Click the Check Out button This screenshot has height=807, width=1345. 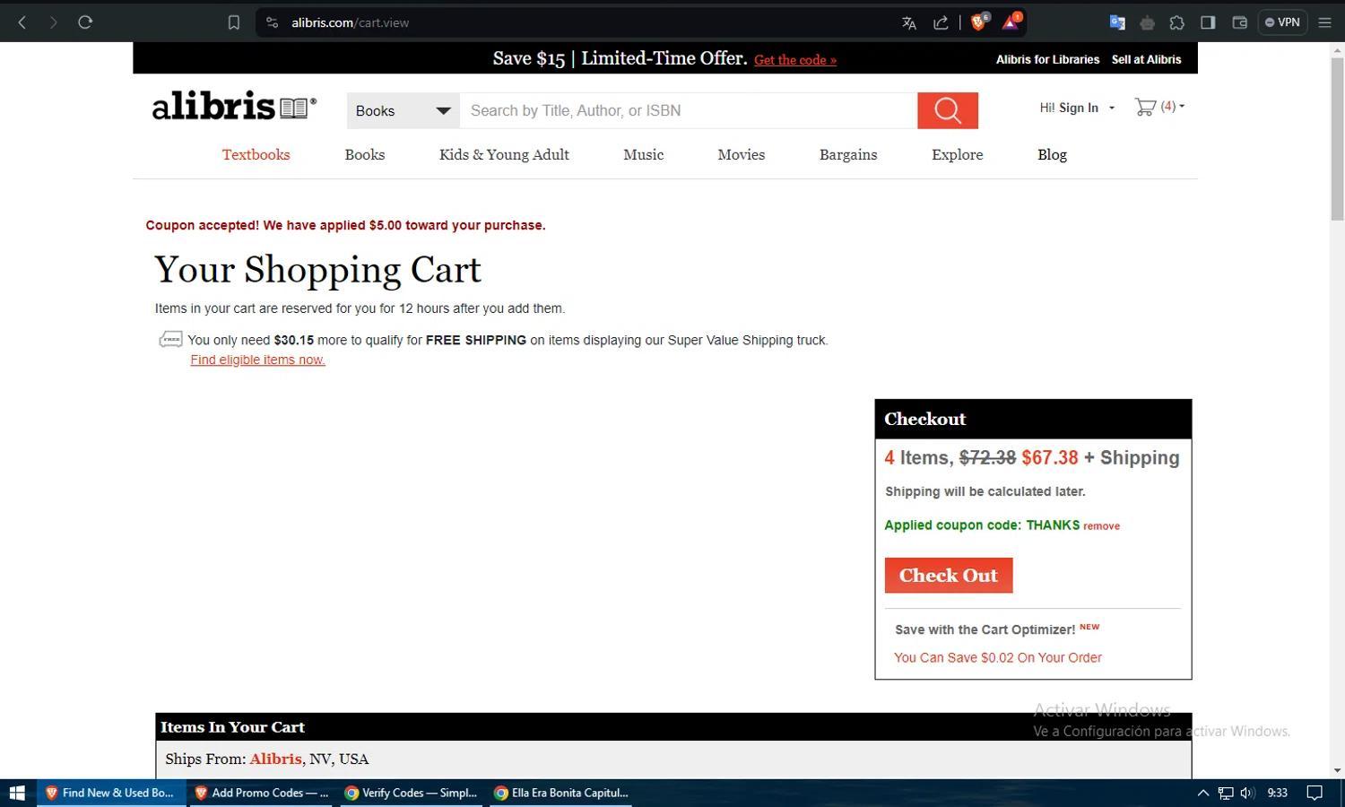(949, 576)
